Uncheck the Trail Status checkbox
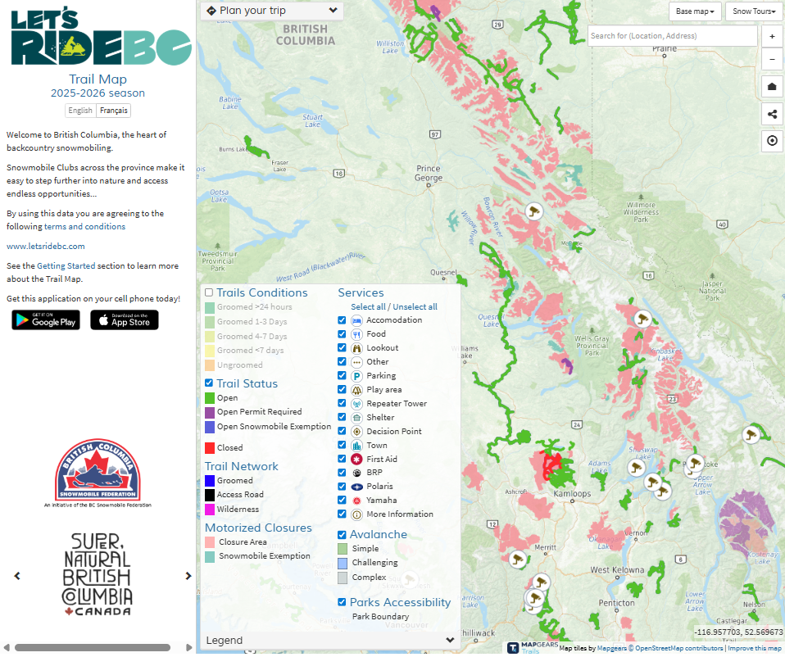Image resolution: width=785 pixels, height=657 pixels. [x=209, y=383]
